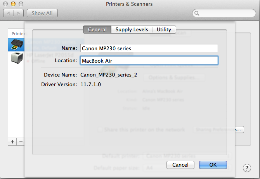Click the Cancel button
This screenshot has width=260, height=179.
[x=180, y=165]
